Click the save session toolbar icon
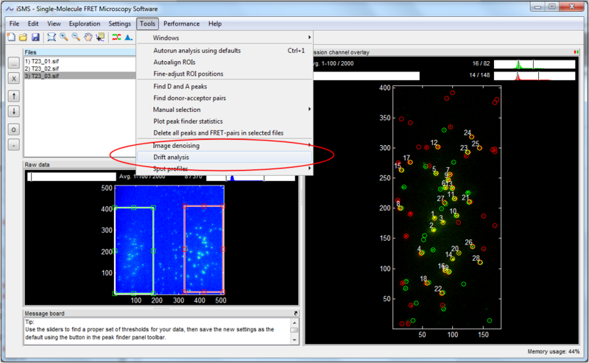The height and width of the screenshot is (363, 589). 35,37
